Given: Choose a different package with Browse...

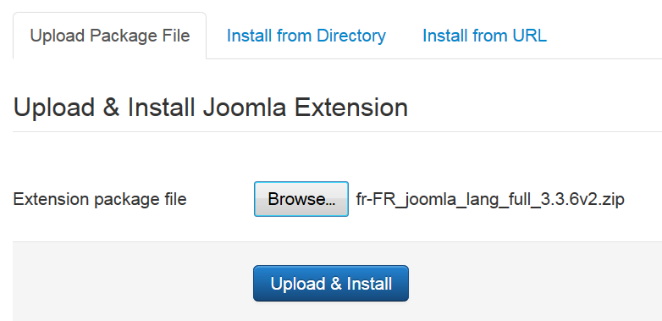Looking at the screenshot, I should [x=301, y=199].
